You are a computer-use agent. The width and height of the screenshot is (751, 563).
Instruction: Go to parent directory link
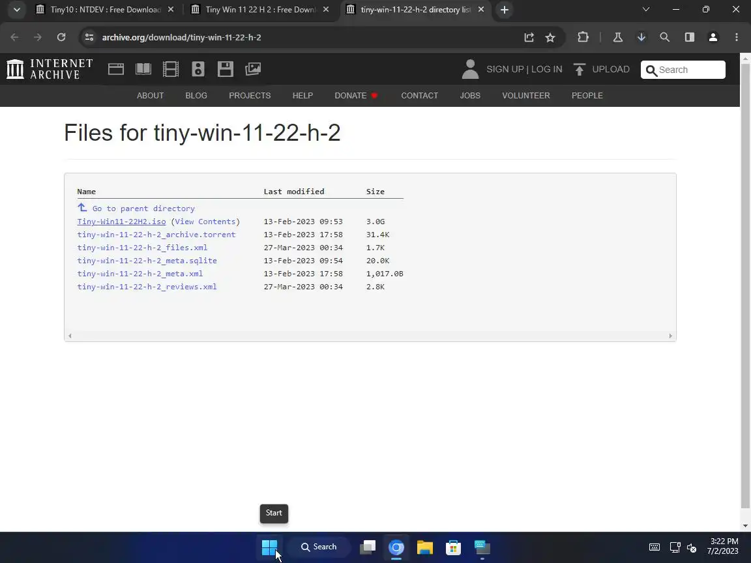(x=143, y=209)
